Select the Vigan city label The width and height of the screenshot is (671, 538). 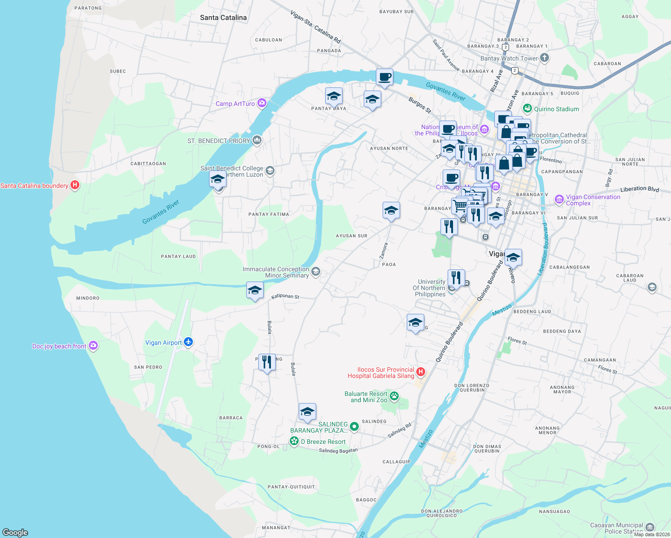496,254
